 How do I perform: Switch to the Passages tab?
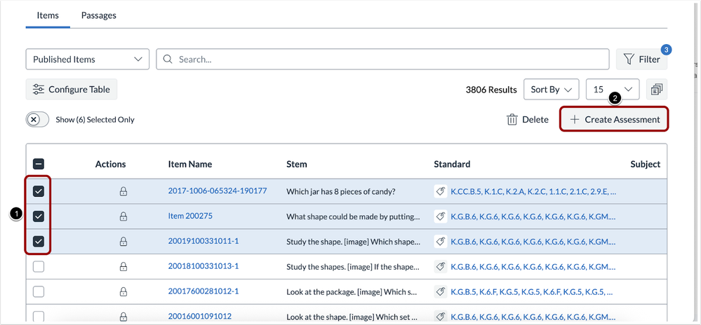coord(99,15)
